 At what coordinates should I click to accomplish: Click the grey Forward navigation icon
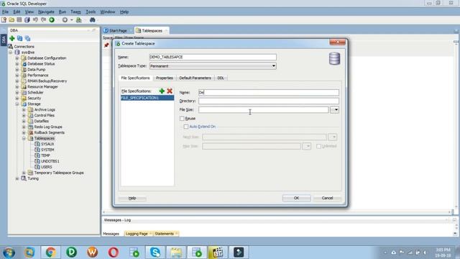65,20
